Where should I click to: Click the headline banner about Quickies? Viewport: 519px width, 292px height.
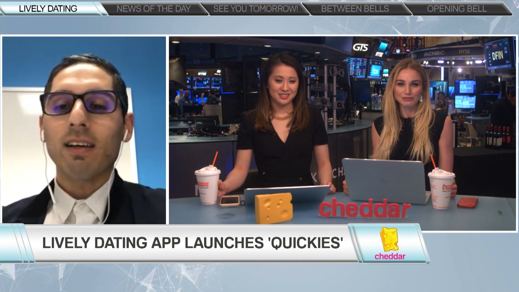click(192, 243)
